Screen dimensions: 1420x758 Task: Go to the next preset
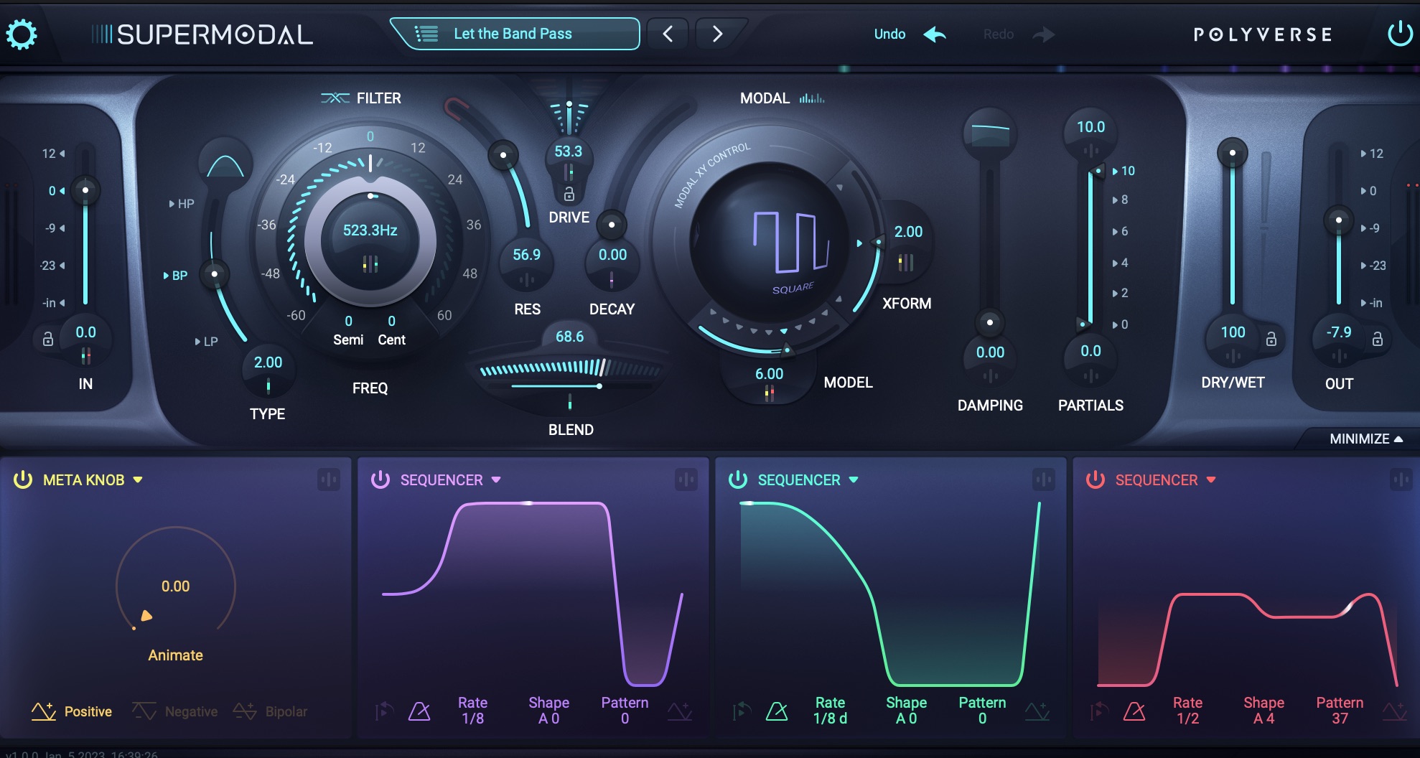point(716,34)
